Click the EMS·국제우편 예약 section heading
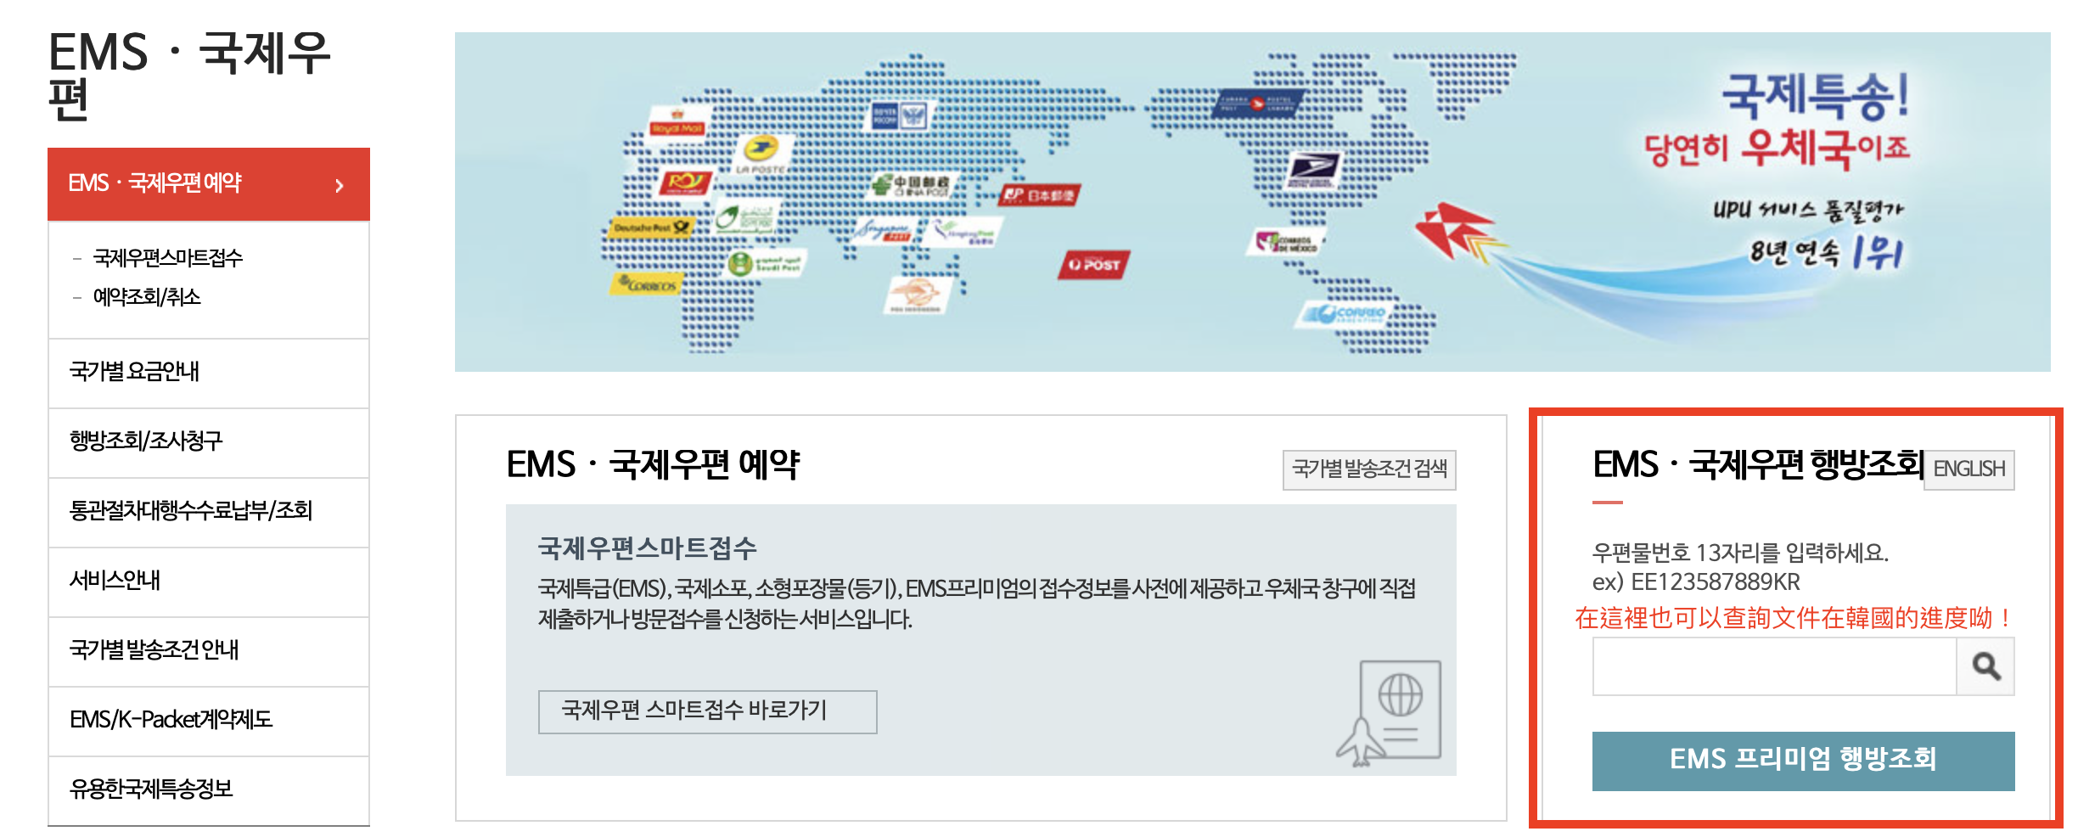 [x=653, y=464]
